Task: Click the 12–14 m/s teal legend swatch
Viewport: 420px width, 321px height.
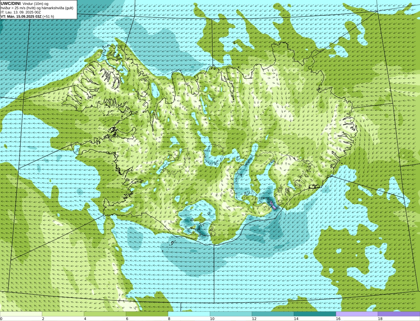Action: point(273,314)
